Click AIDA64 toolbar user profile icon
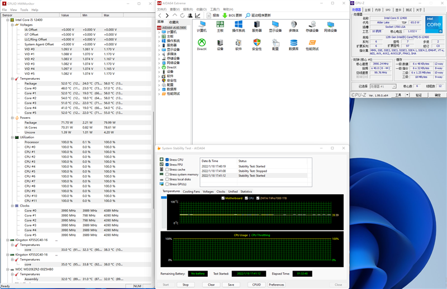 tap(190, 16)
